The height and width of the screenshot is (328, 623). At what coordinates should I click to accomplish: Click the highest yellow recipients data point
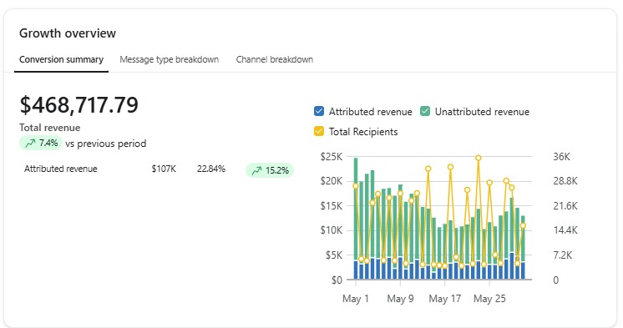tap(479, 158)
